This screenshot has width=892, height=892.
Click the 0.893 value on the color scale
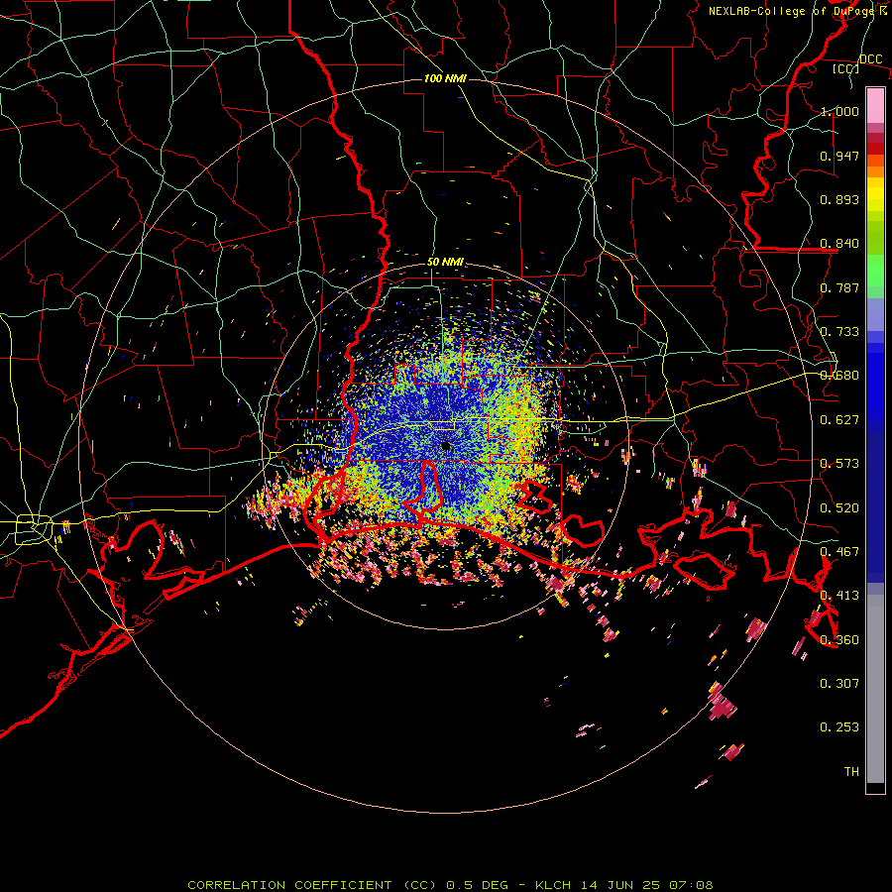[x=839, y=199]
